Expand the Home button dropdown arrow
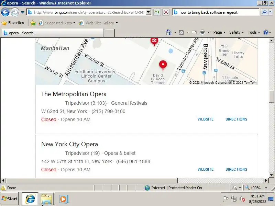The image size is (275, 206). pos(175,32)
